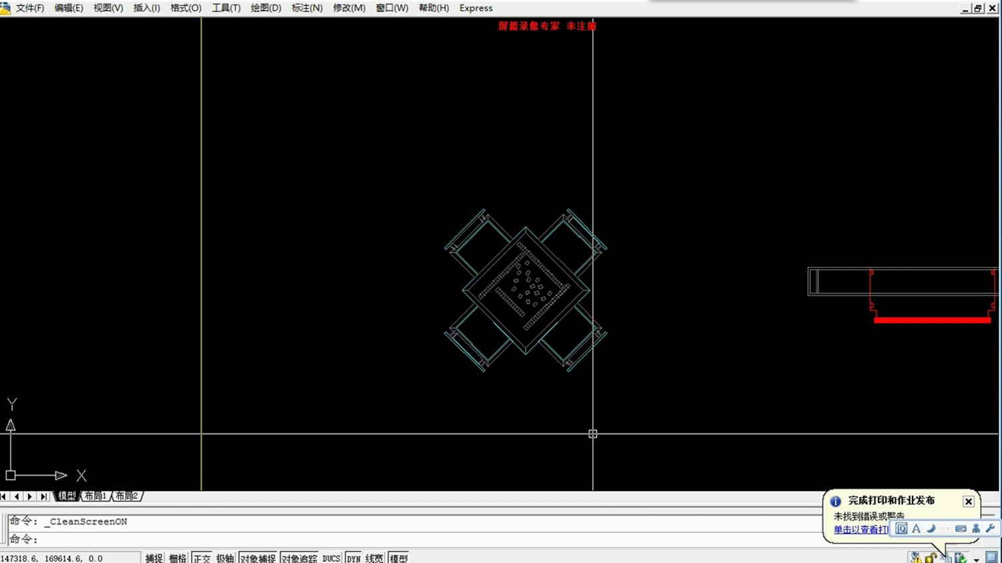
Task: Open the 帮助(H) menu
Action: coord(434,8)
